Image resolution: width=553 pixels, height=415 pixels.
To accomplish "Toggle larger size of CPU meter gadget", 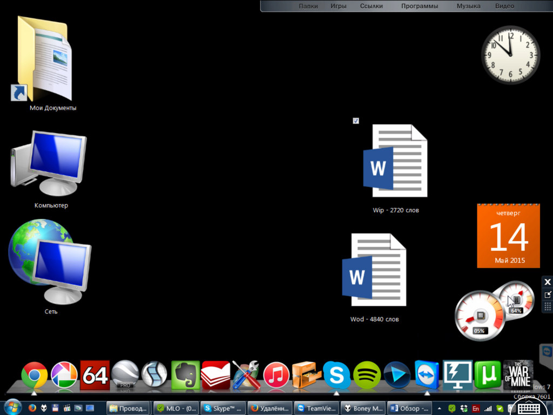I will [548, 294].
